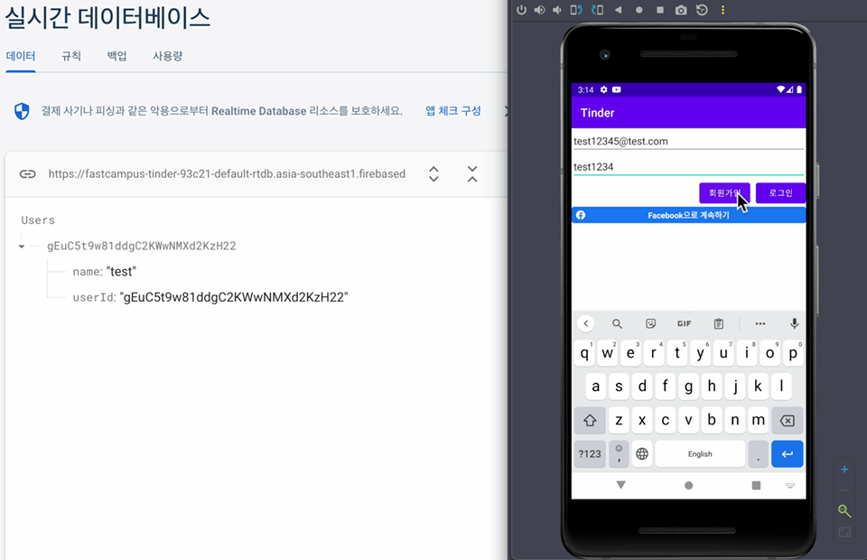Screen dimensions: 867x560
Task: Open keyboard GIF button
Action: (685, 324)
